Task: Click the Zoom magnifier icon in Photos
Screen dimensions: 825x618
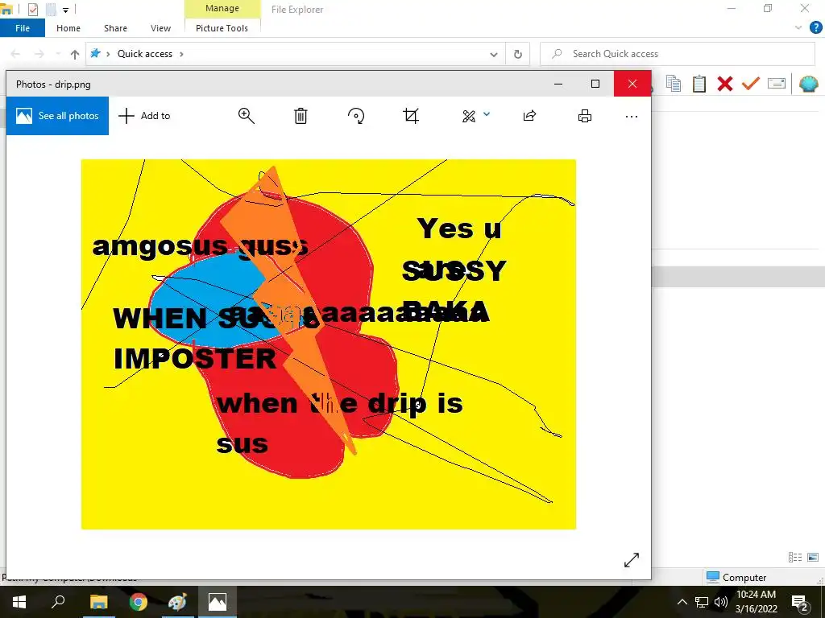Action: coord(246,116)
